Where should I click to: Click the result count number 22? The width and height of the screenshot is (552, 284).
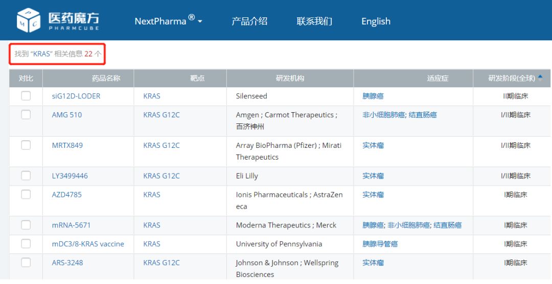pyautogui.click(x=88, y=54)
